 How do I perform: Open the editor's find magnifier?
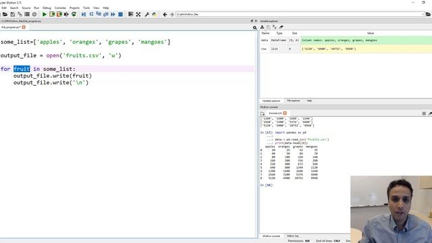coord(255,28)
